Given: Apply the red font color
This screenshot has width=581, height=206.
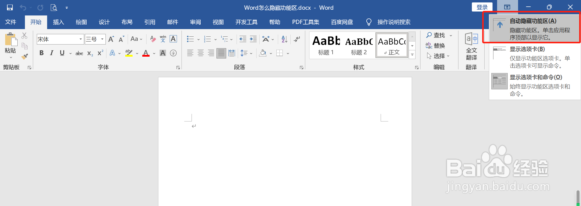Looking at the screenshot, I should [146, 53].
